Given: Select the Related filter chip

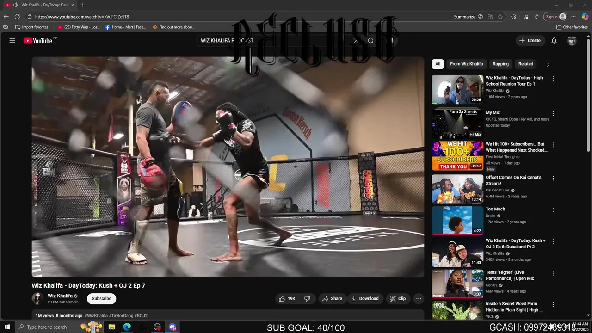Looking at the screenshot, I should pos(525,64).
